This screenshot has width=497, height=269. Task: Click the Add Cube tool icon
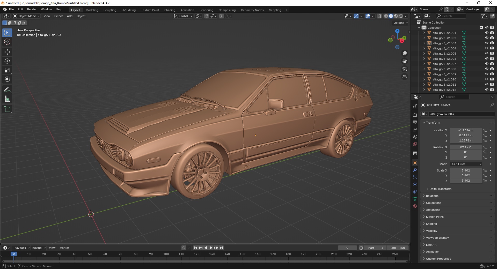click(x=7, y=109)
